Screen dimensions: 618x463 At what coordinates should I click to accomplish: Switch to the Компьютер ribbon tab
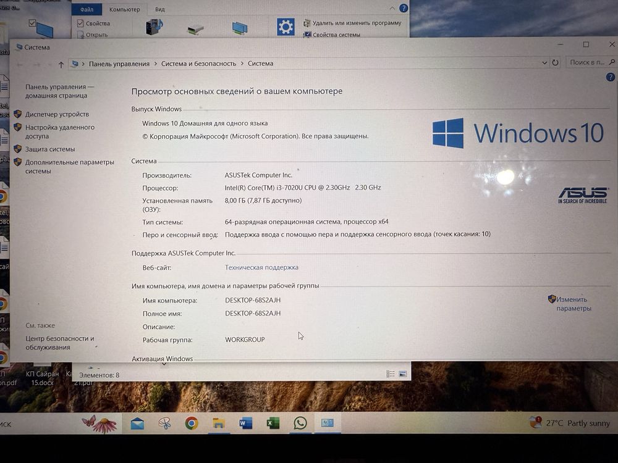(x=125, y=9)
